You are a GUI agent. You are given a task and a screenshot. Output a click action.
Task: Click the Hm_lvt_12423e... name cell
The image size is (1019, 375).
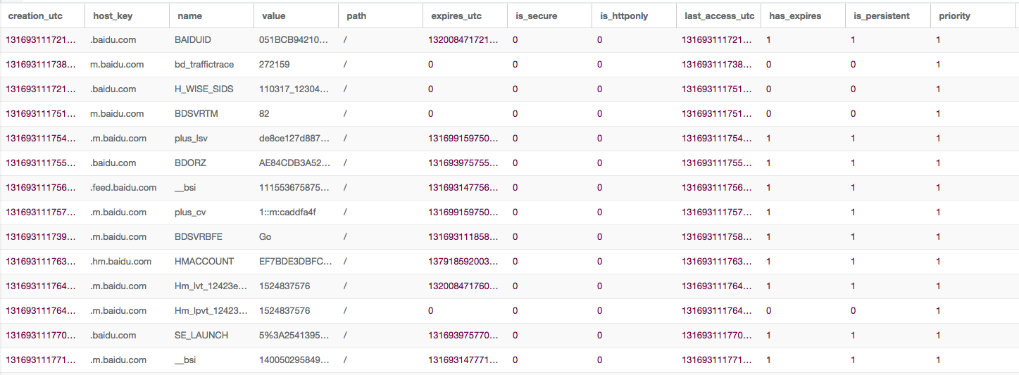[x=211, y=286]
